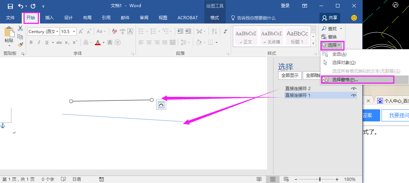409x183 pixels.
Task: Click the 共享 share button
Action: tap(330, 18)
